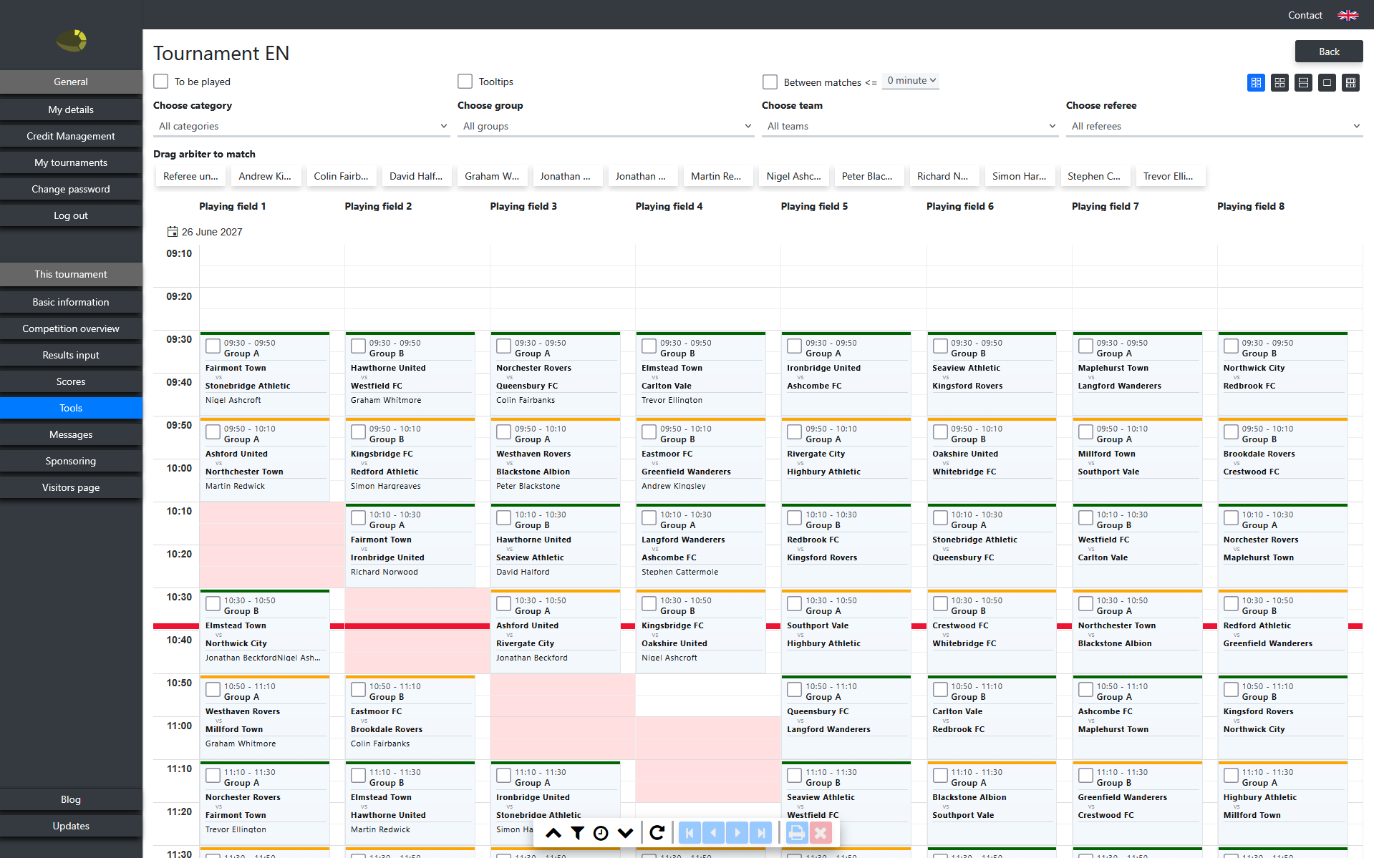The image size is (1374, 858).
Task: Select referee chip Andrew Ki...
Action: coord(265,176)
